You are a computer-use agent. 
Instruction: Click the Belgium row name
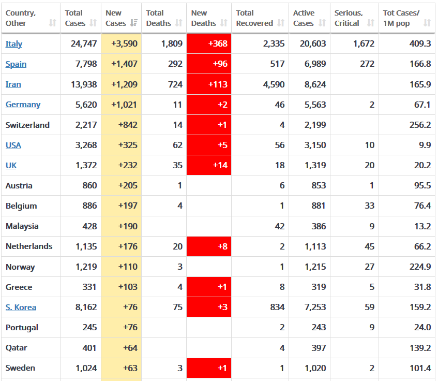(21, 206)
